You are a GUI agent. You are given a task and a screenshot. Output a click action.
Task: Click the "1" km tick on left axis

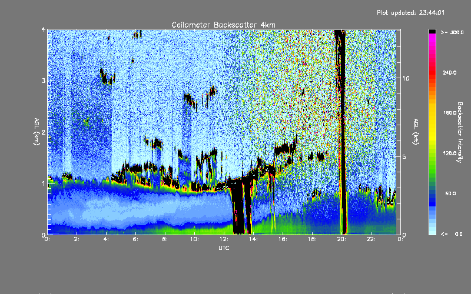(44, 183)
